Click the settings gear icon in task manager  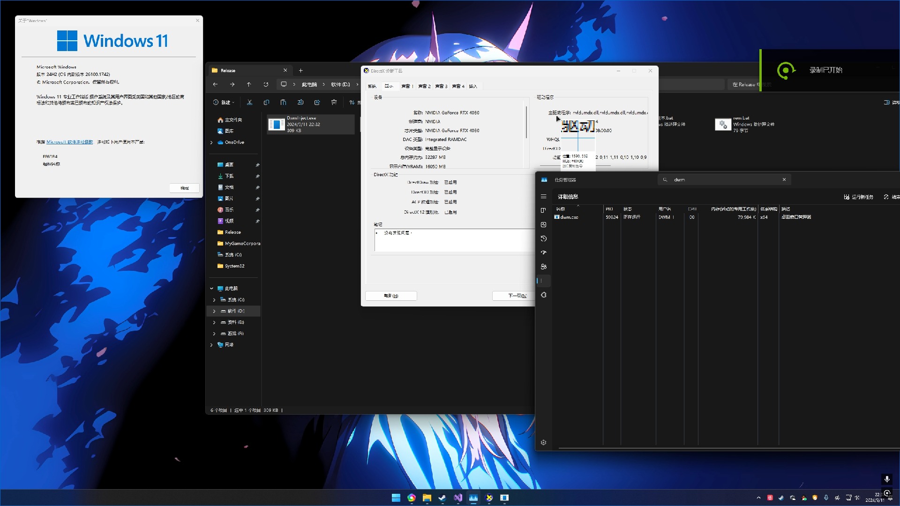(543, 442)
